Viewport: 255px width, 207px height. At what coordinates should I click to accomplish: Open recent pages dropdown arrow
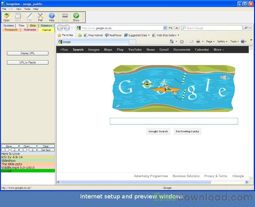(x=72, y=28)
